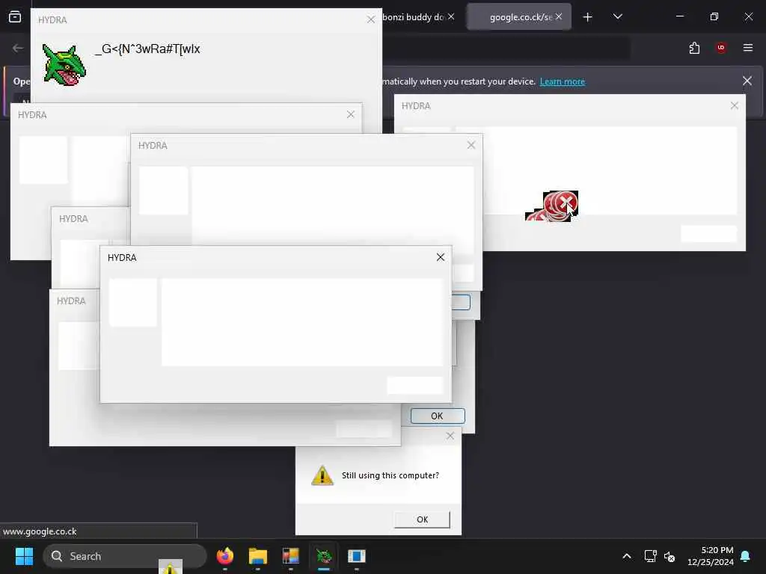Open a new browser tab
The image size is (766, 574).
coord(588,17)
